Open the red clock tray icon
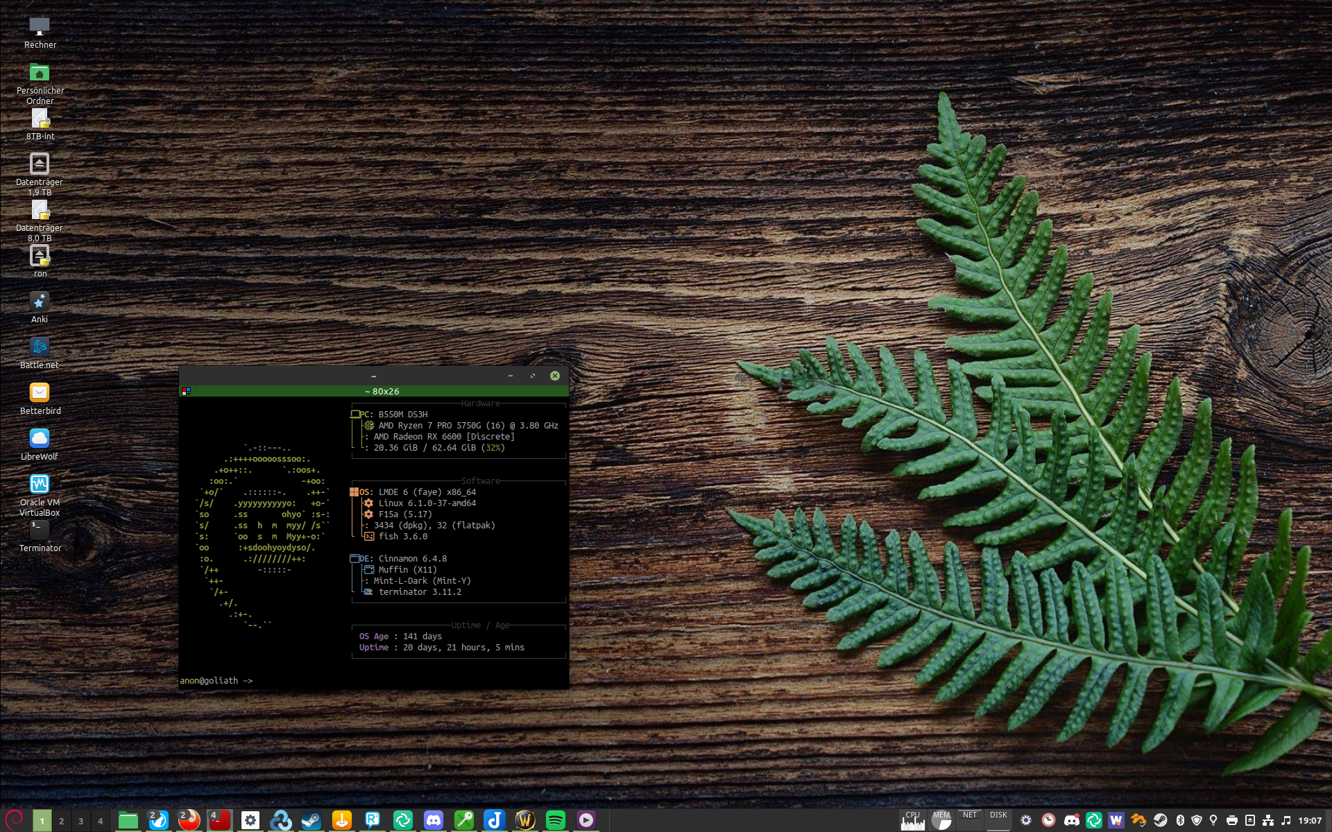Image resolution: width=1332 pixels, height=832 pixels. (1048, 821)
